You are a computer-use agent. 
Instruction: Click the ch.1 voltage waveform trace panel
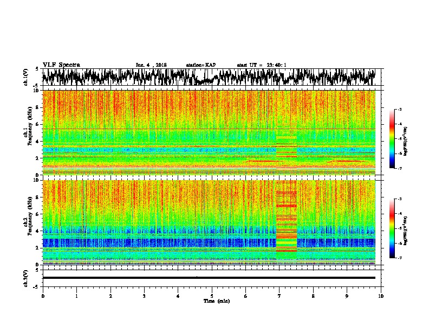(x=213, y=77)
